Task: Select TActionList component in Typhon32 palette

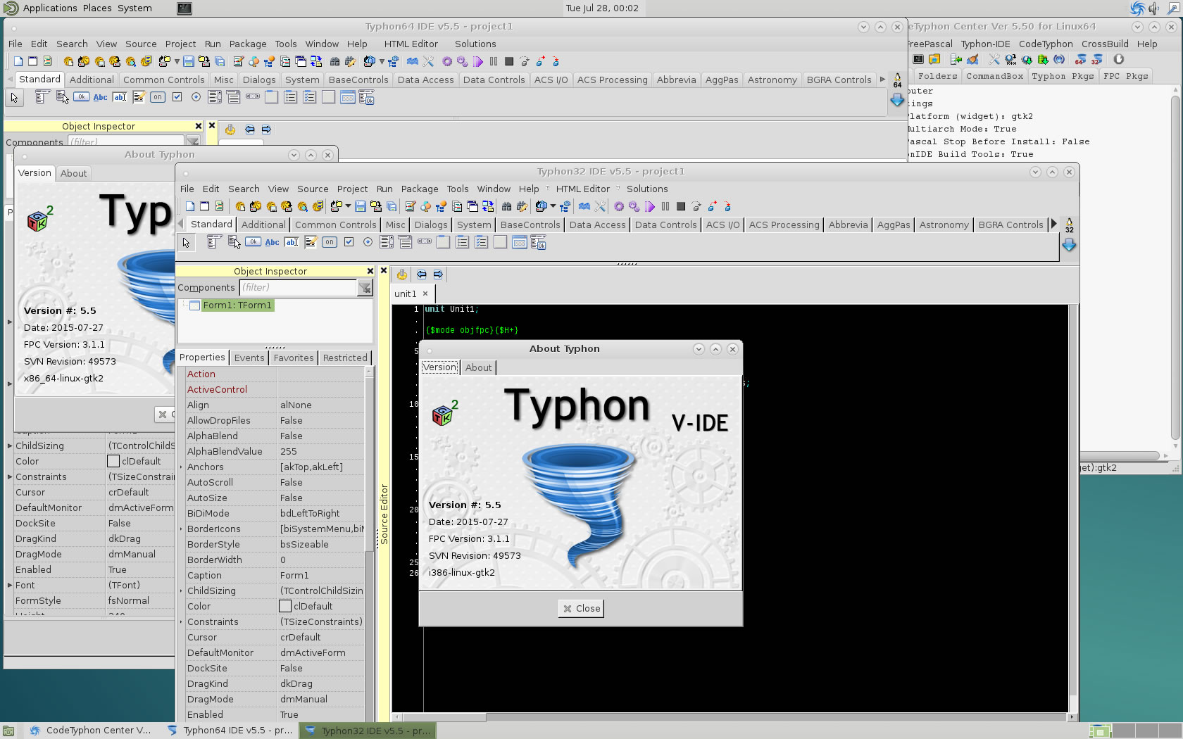Action: [539, 242]
